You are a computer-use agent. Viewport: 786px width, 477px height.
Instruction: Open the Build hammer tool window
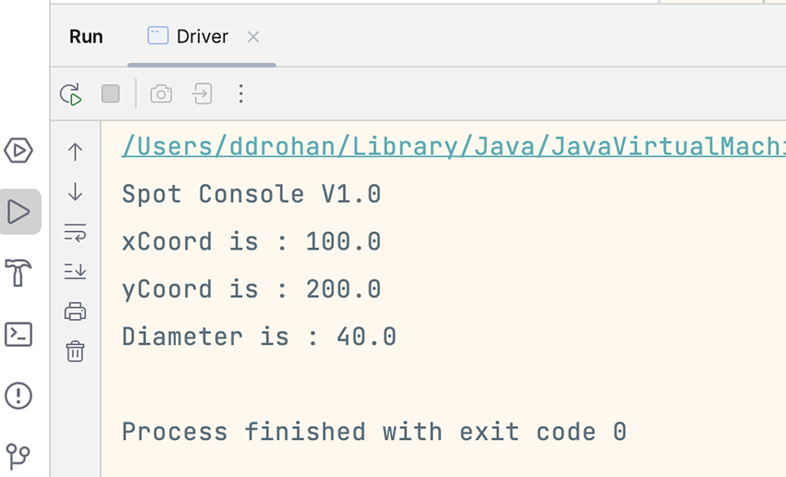pos(18,273)
